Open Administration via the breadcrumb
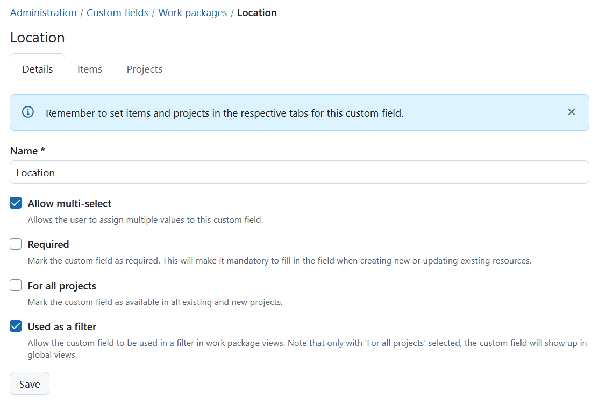 pyautogui.click(x=43, y=12)
